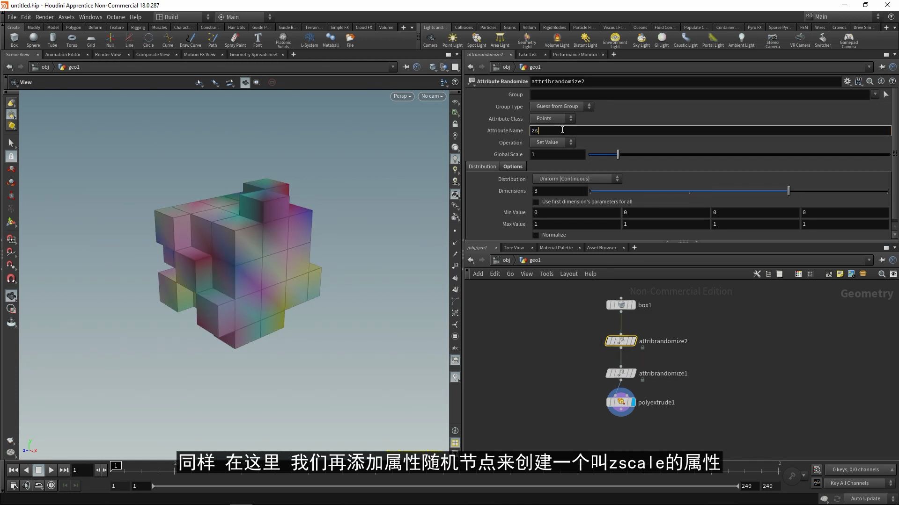899x505 pixels.
Task: Enable Use first dimension's parameters for all
Action: (x=536, y=202)
